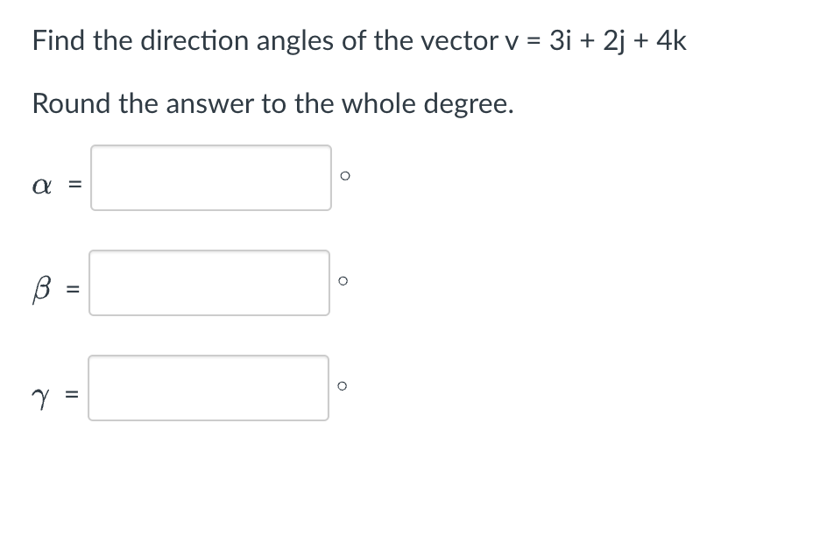
Task: Click the alpha angle answer box
Action: [x=211, y=178]
